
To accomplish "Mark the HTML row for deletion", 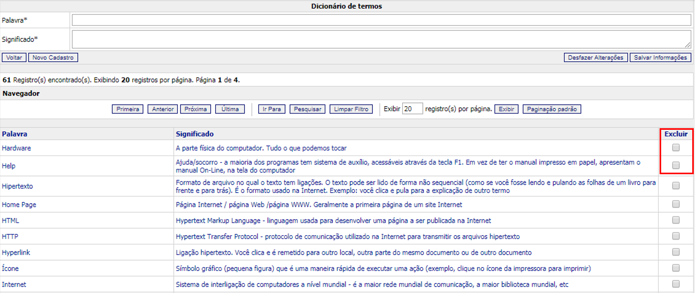I will click(676, 220).
